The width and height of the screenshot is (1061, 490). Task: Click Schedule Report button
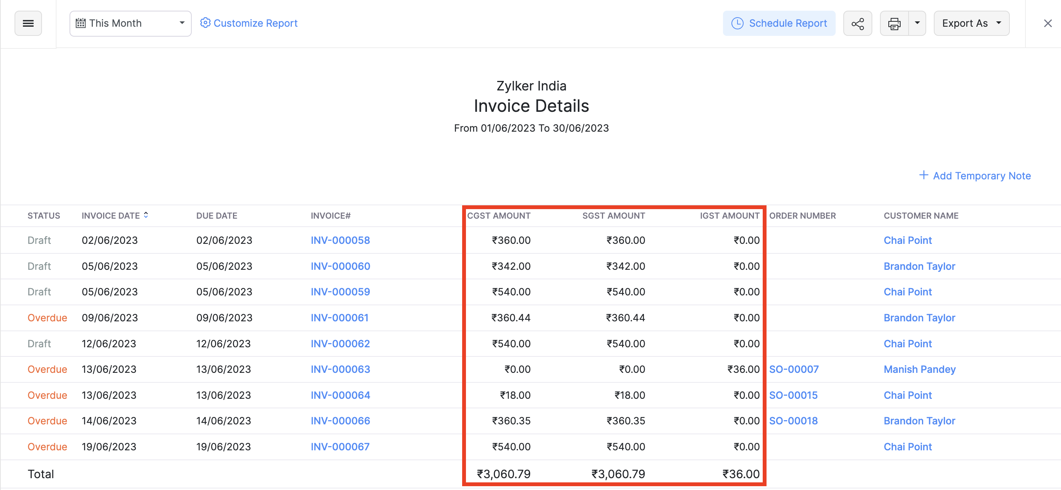click(778, 23)
